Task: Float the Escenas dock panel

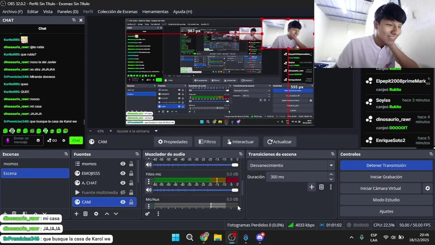Action: click(x=66, y=154)
